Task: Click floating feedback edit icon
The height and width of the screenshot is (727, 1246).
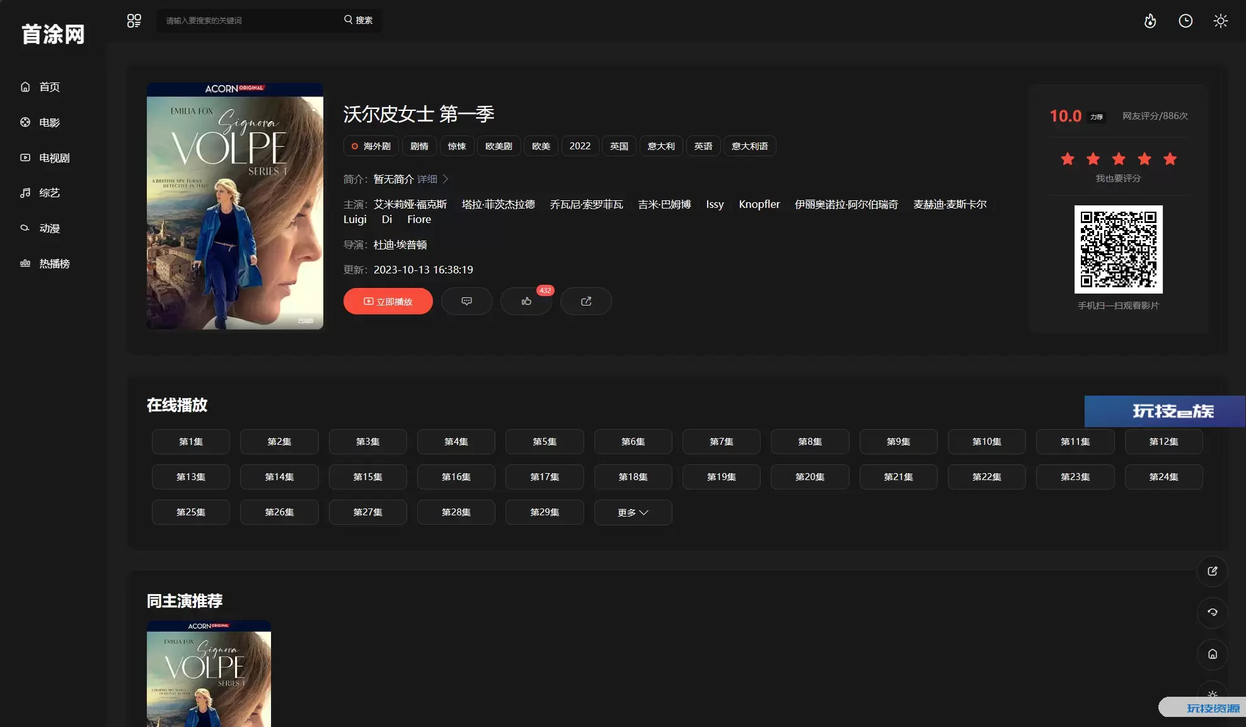Action: click(x=1213, y=571)
